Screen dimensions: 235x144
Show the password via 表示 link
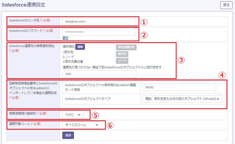click(65, 38)
